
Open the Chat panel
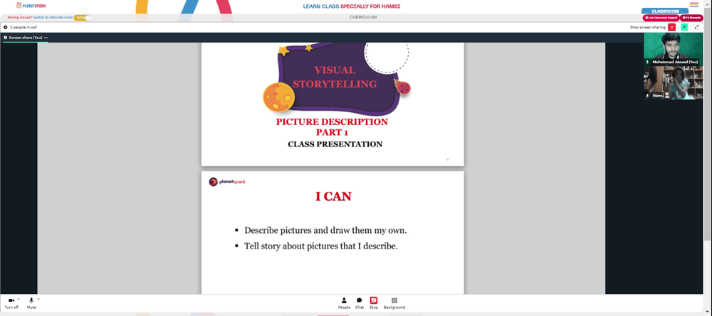pyautogui.click(x=359, y=303)
